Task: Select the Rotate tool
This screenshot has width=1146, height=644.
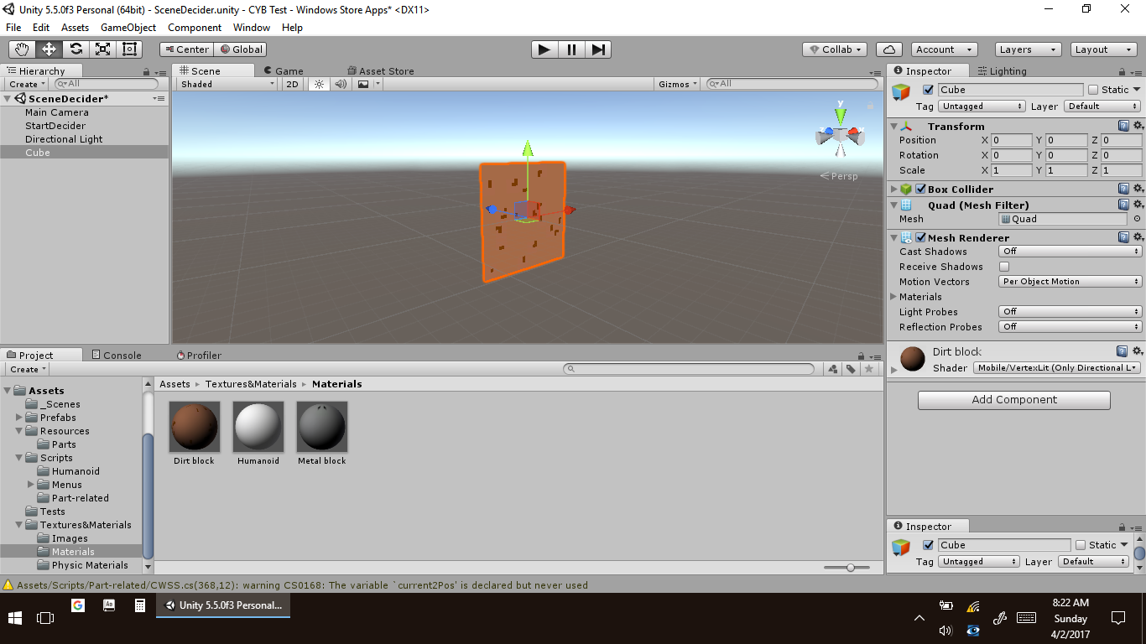Action: tap(76, 49)
